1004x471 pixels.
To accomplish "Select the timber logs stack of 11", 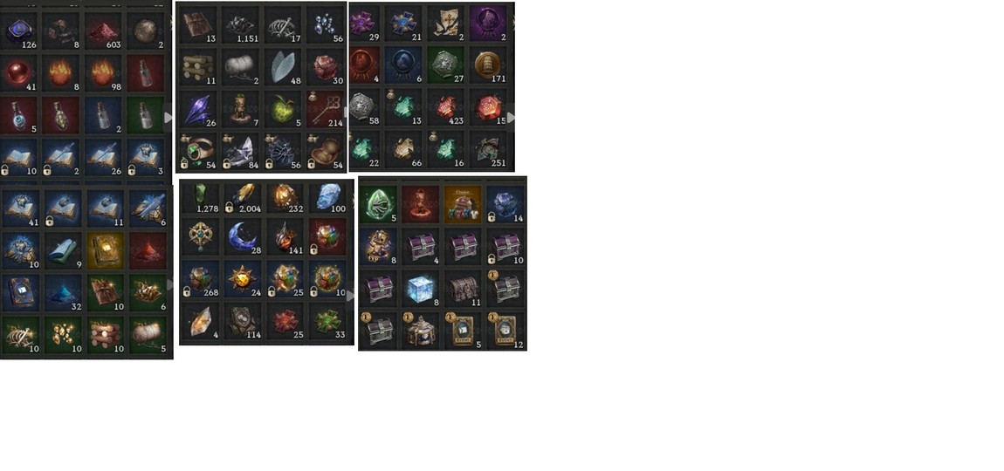I will tap(198, 67).
